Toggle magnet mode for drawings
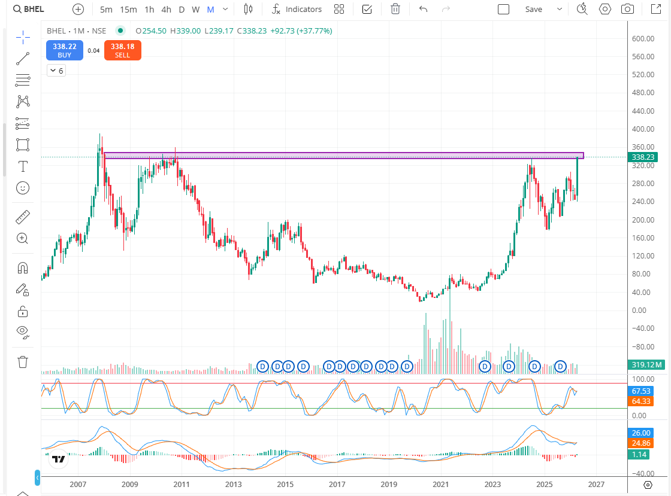The width and height of the screenshot is (671, 496). pyautogui.click(x=23, y=267)
